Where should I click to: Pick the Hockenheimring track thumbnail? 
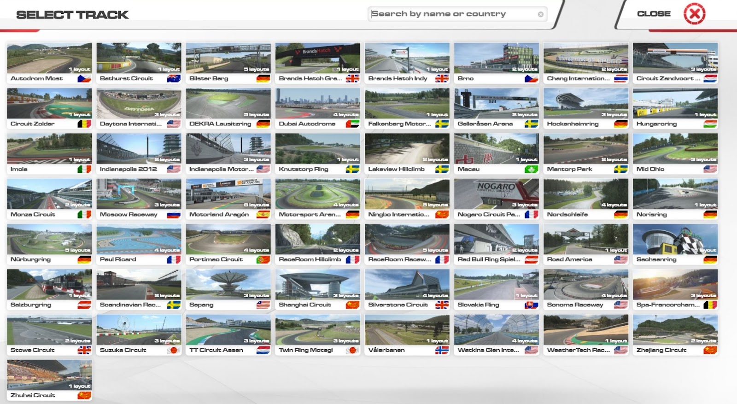pos(586,103)
